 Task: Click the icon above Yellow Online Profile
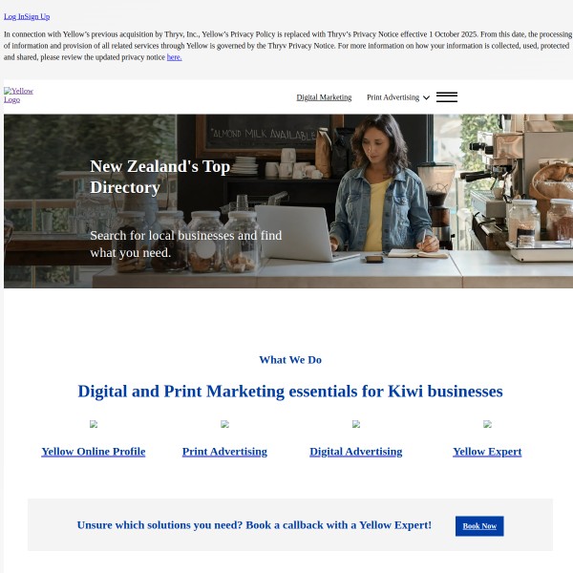(x=94, y=424)
